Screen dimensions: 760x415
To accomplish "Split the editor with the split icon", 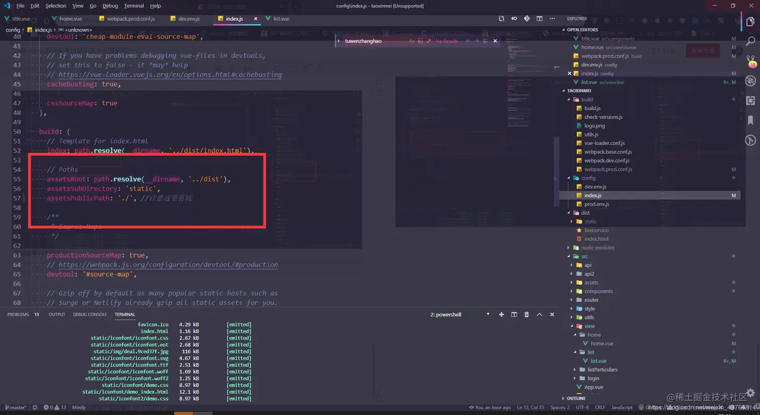I will pos(539,19).
